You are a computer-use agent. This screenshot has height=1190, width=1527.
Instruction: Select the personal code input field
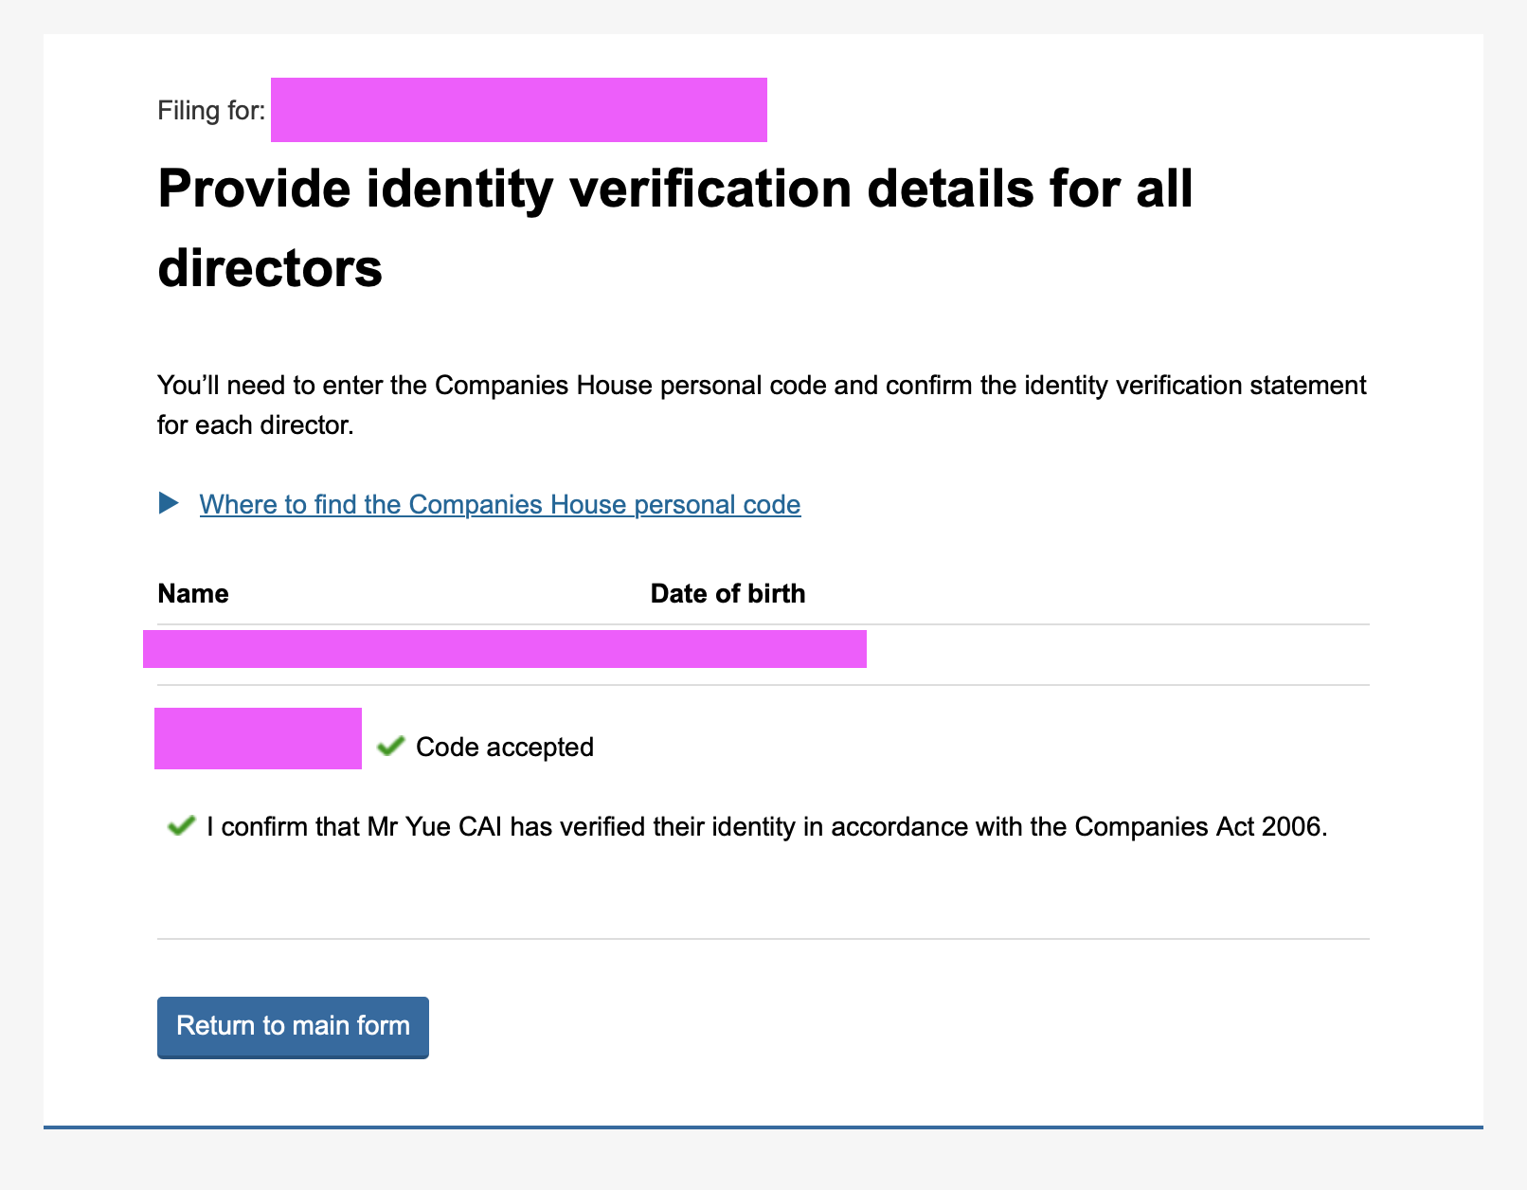pyautogui.click(x=258, y=738)
